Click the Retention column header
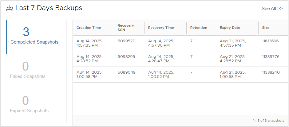Viewport: 289px width, 127px height. click(x=199, y=28)
